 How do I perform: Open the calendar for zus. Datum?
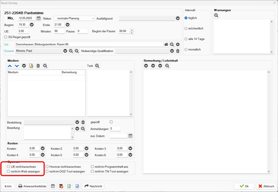tap(130, 136)
